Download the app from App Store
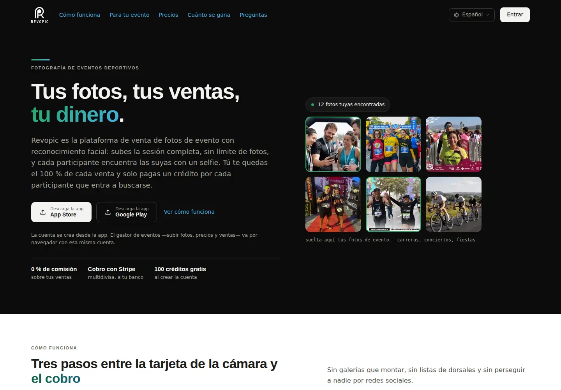The image size is (561, 390). (61, 212)
